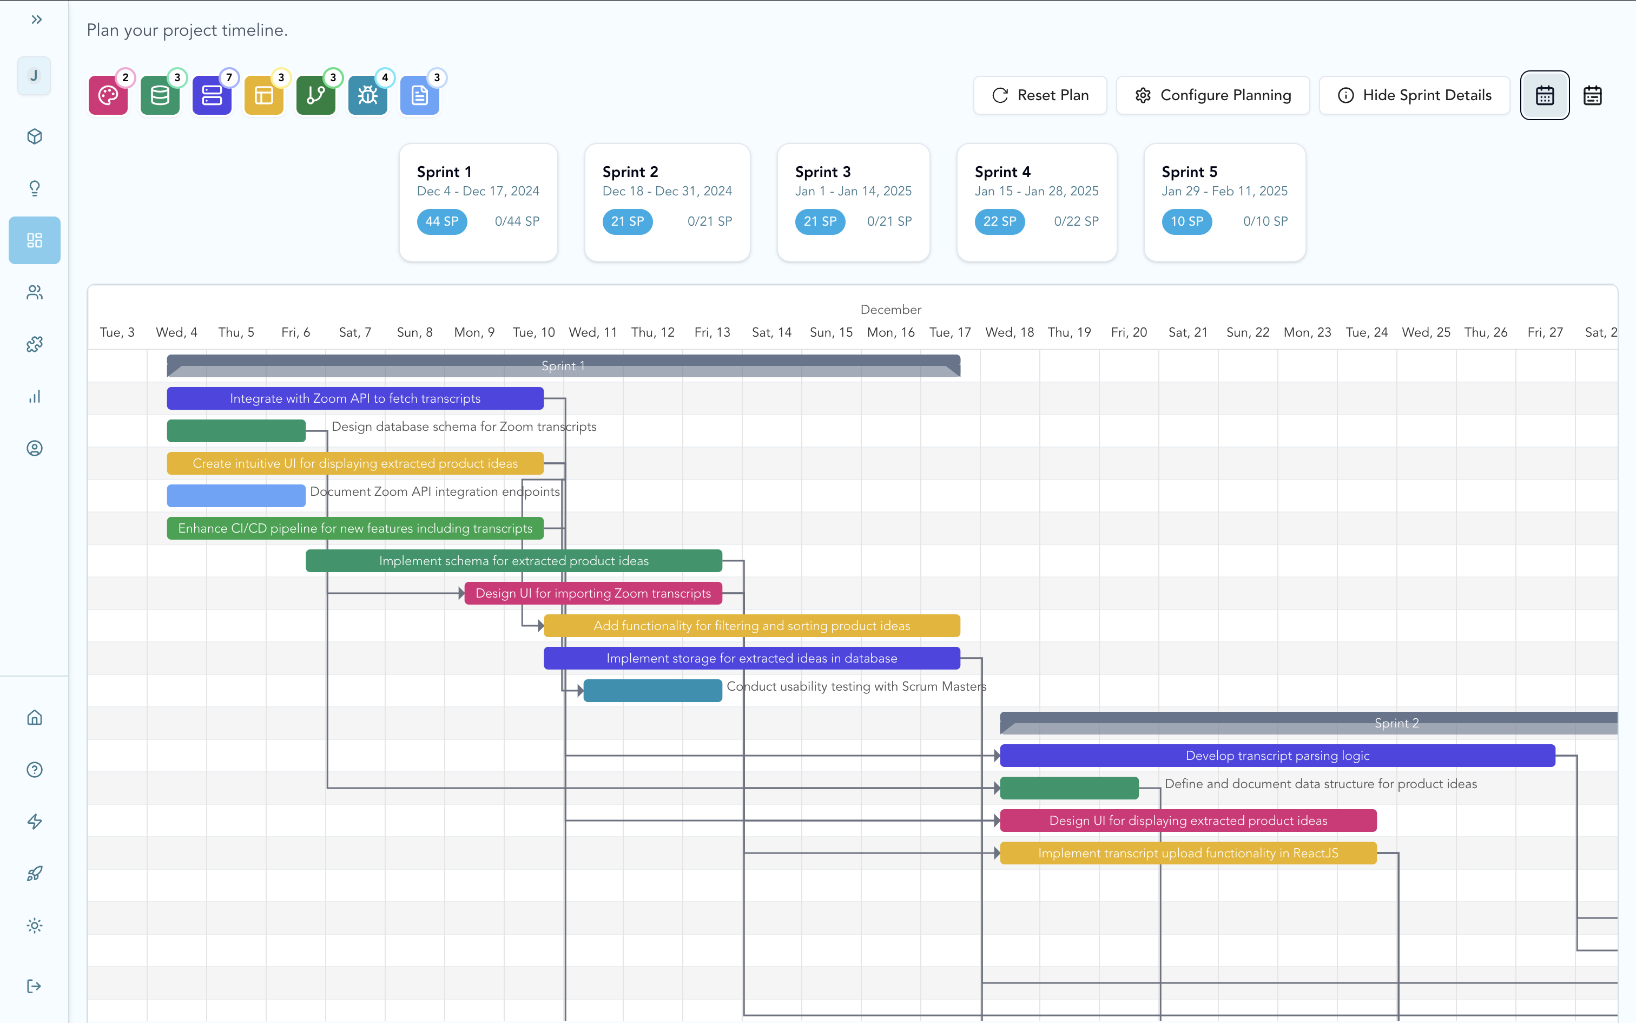Open the rocket icon in sidebar
The height and width of the screenshot is (1023, 1636).
[x=35, y=874]
